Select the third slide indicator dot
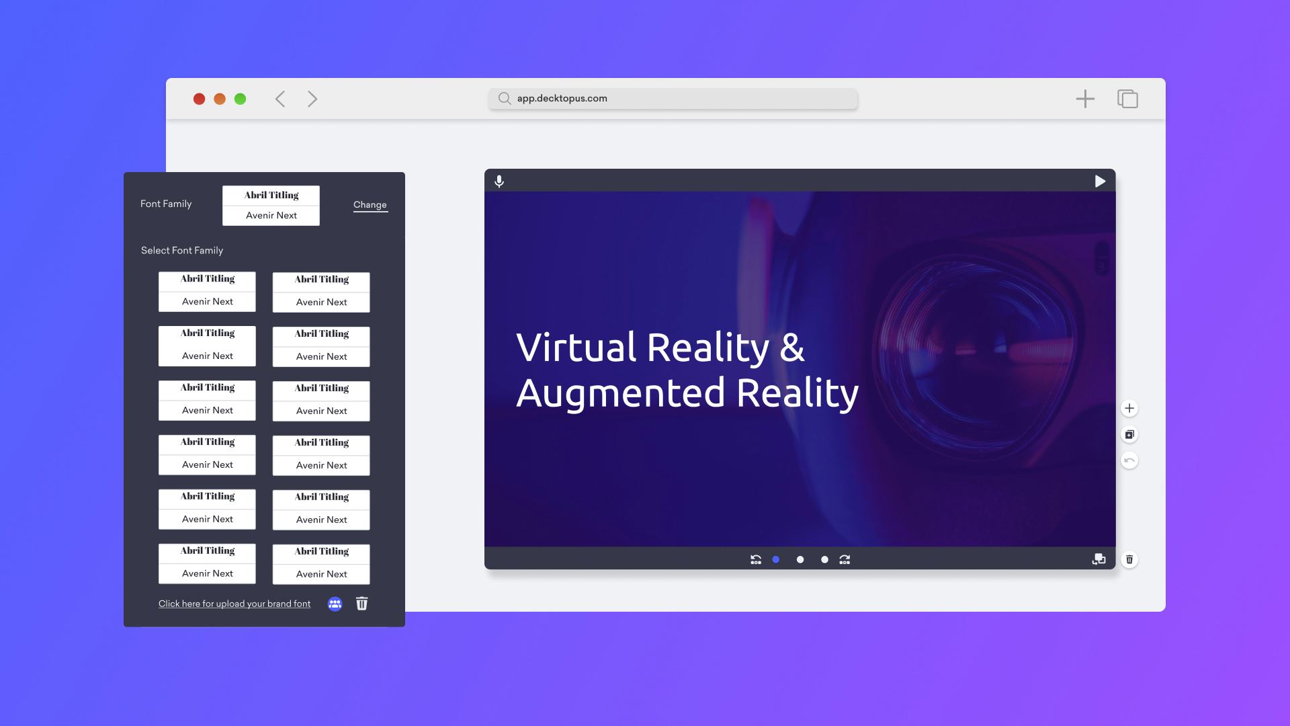Viewport: 1290px width, 726px height. point(824,559)
